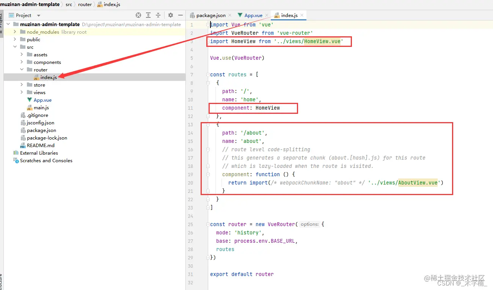This screenshot has width=493, height=290.
Task: Expand the views folder chevron
Action: [x=22, y=92]
